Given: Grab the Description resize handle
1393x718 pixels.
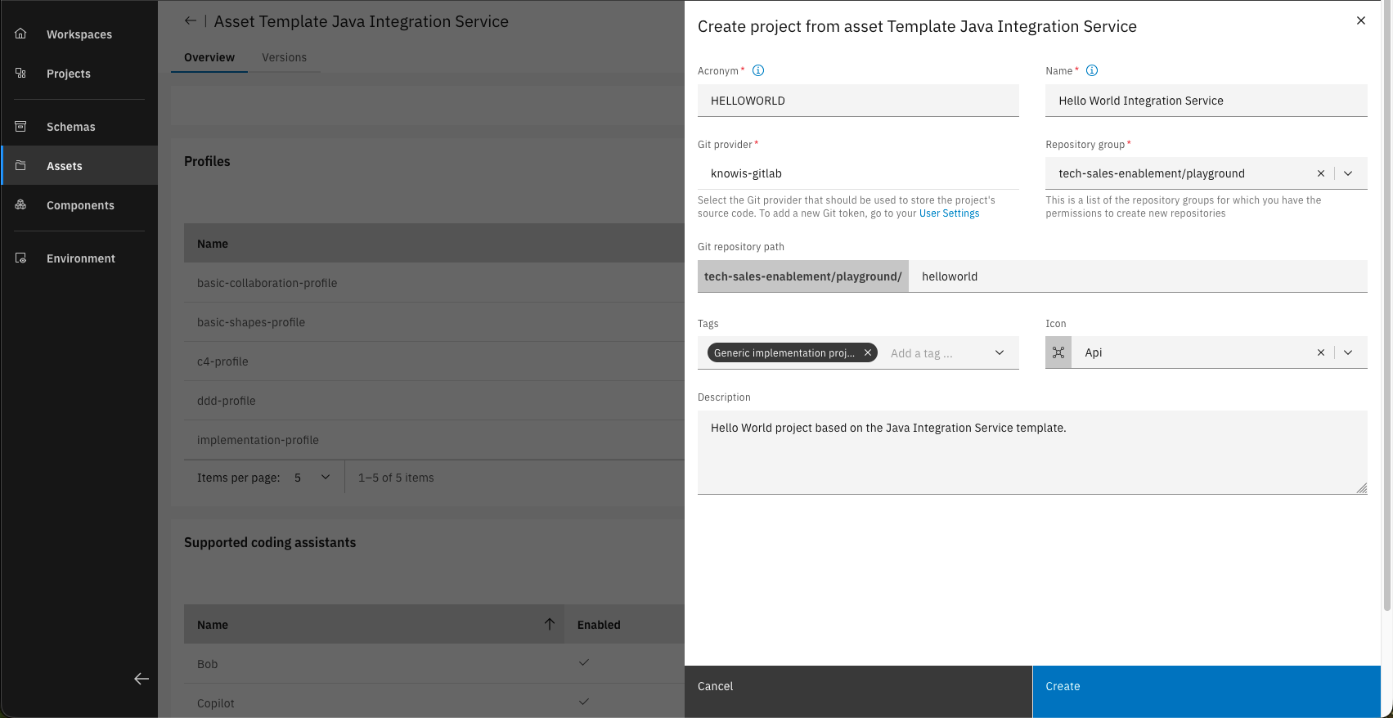Looking at the screenshot, I should tap(1361, 488).
